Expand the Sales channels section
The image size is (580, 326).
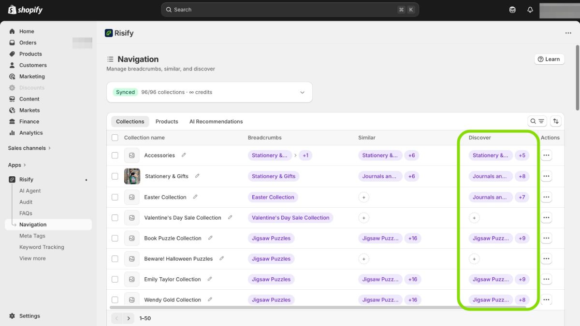coord(29,148)
